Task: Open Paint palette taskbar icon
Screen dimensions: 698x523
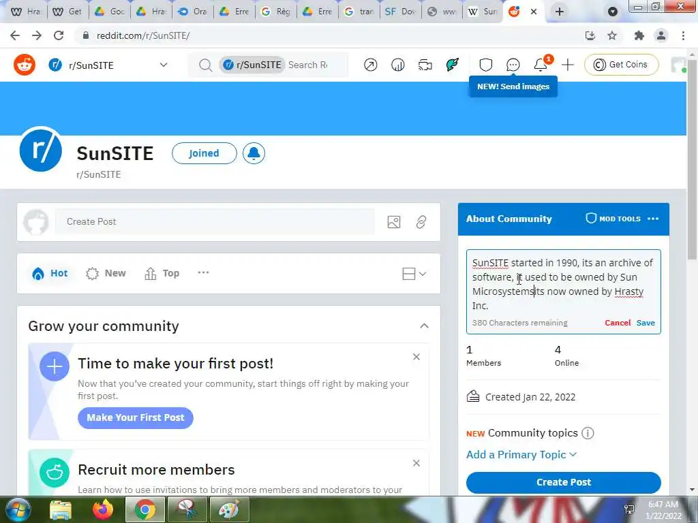Action: click(229, 509)
